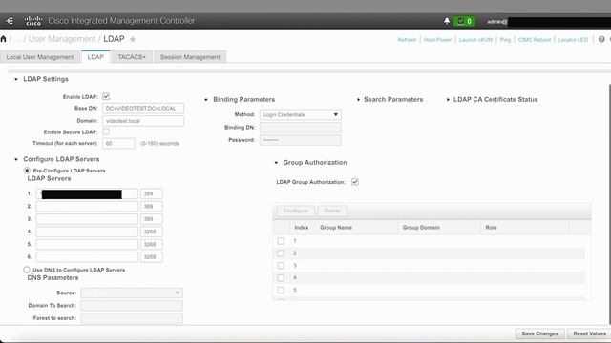611x343 pixels.
Task: Click LDAP server 4 address field
Action: (87, 232)
